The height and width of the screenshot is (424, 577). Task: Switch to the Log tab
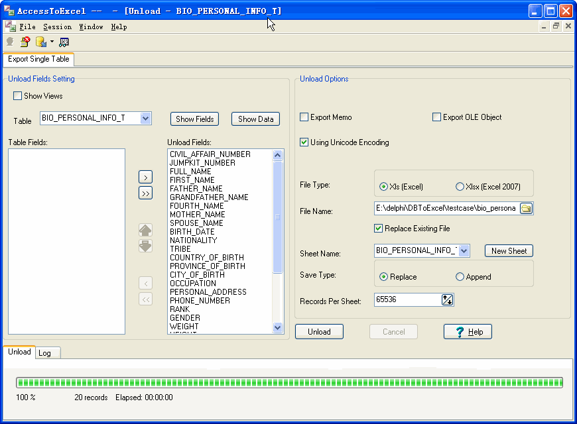pyautogui.click(x=48, y=353)
